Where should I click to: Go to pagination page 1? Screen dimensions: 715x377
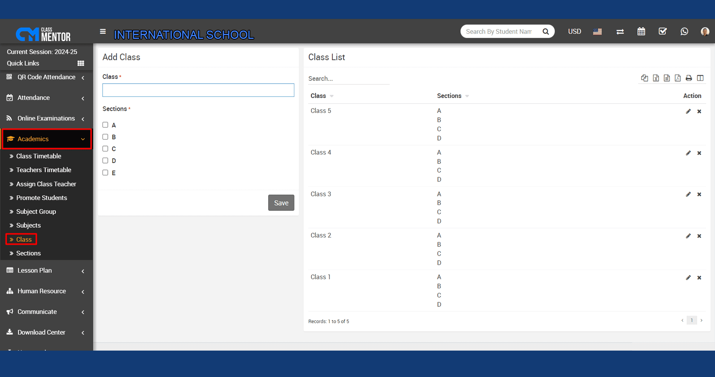pos(692,320)
